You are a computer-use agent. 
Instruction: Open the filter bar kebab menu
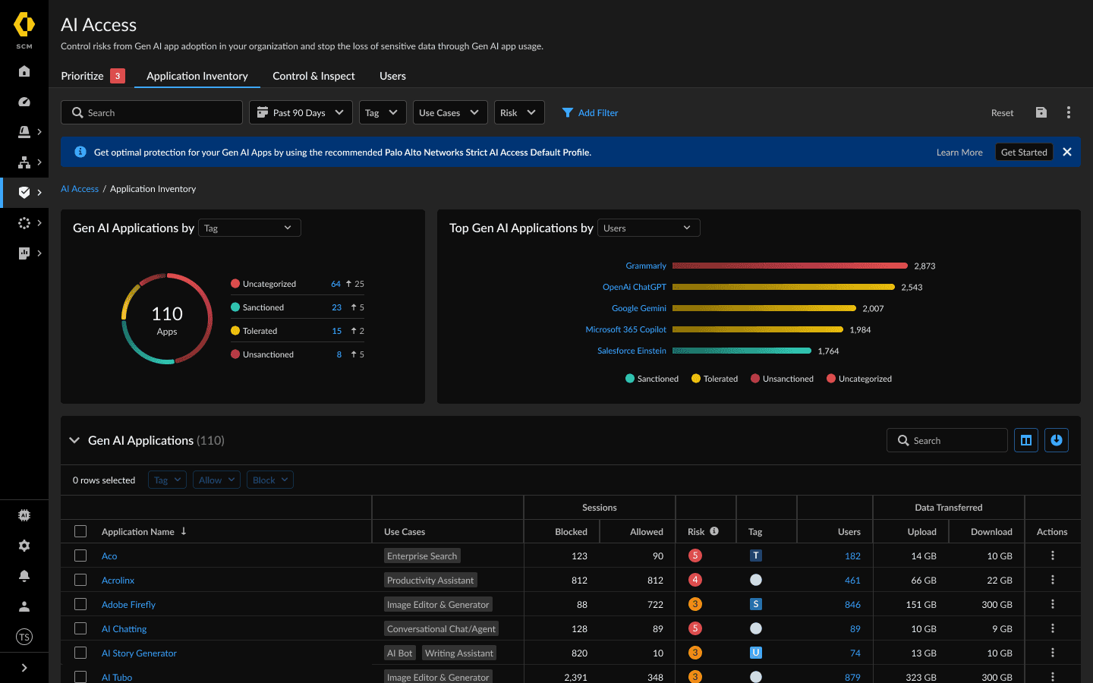(x=1069, y=112)
